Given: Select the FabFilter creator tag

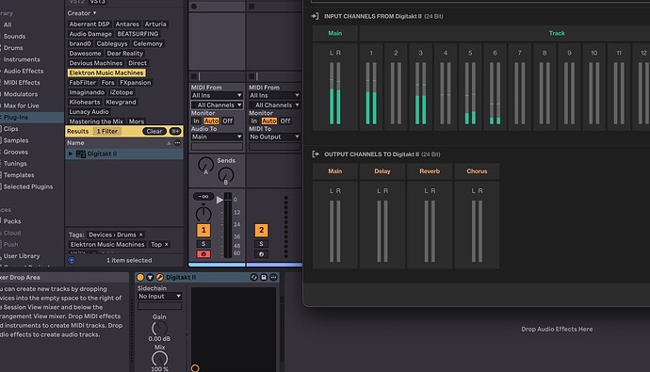Looking at the screenshot, I should coord(83,83).
